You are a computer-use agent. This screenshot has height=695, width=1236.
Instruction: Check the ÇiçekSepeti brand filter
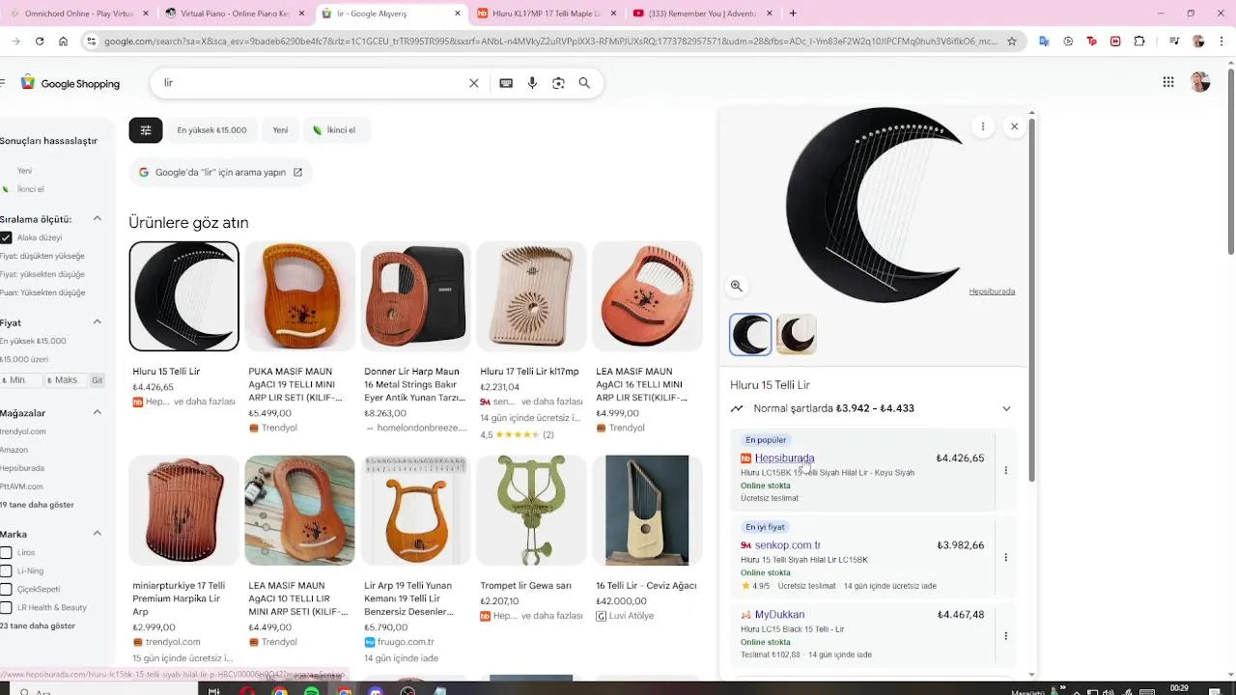tap(6, 589)
